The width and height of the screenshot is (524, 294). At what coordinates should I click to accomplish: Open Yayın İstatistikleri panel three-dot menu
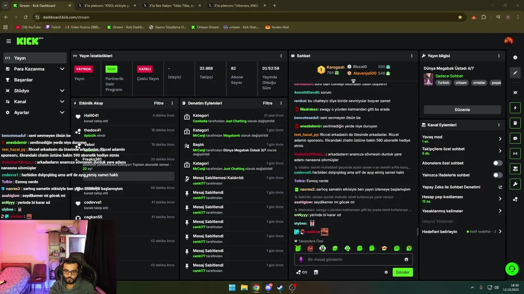[281, 56]
